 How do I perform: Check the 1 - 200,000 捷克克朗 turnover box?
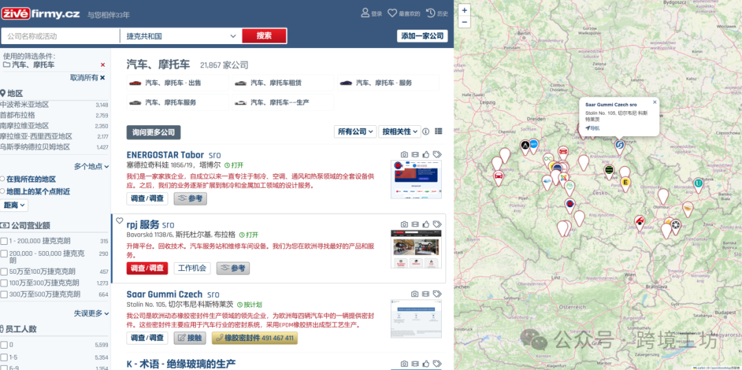pos(4,241)
